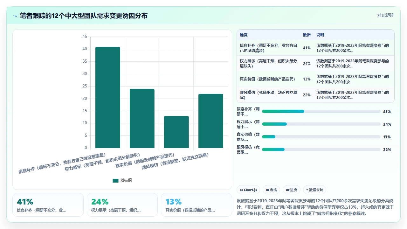Click the 数据 table column header
Viewport: 407px width, 229px height.
[307, 35]
